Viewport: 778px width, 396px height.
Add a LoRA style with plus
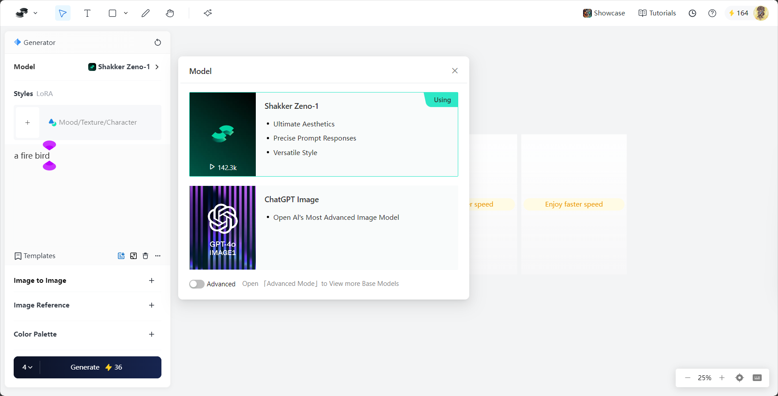coord(27,122)
